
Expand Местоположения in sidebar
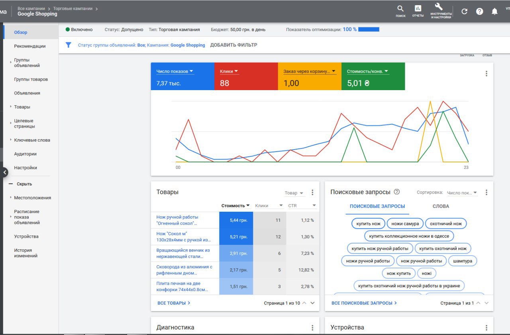(11, 198)
